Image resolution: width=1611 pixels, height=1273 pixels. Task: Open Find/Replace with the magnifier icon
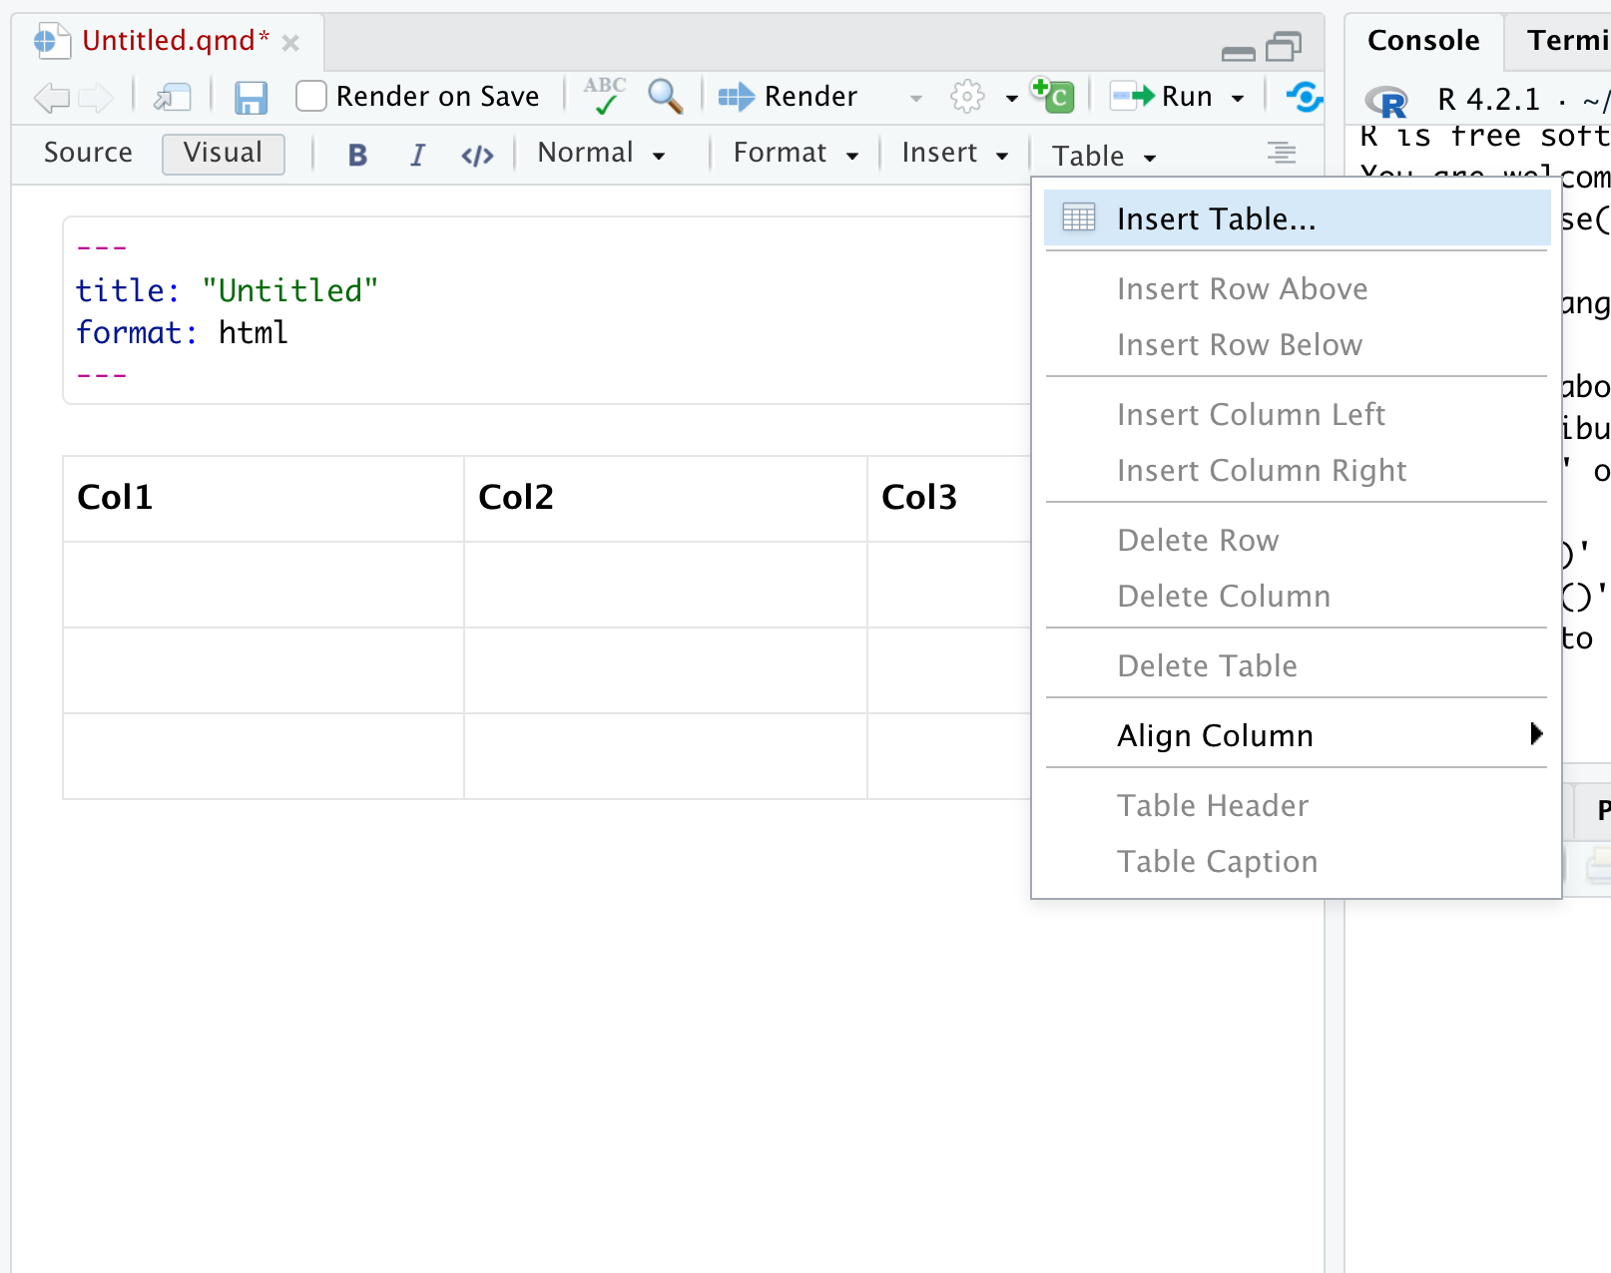click(664, 97)
